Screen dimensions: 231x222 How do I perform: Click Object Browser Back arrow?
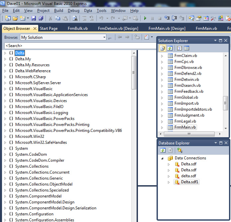[120, 37]
